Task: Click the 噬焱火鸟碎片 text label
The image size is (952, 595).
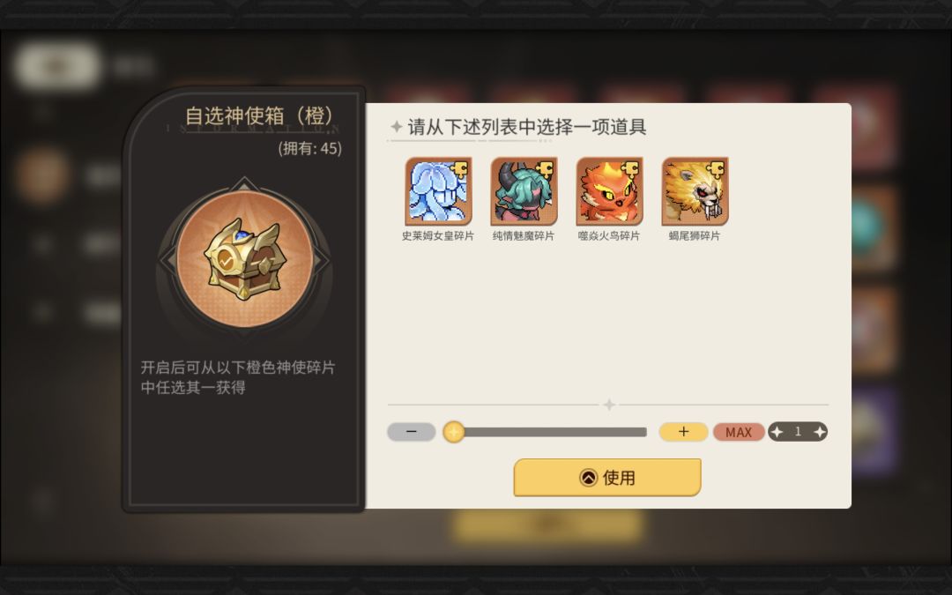Action: (x=609, y=235)
